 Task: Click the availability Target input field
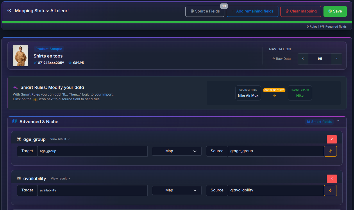[92, 190]
